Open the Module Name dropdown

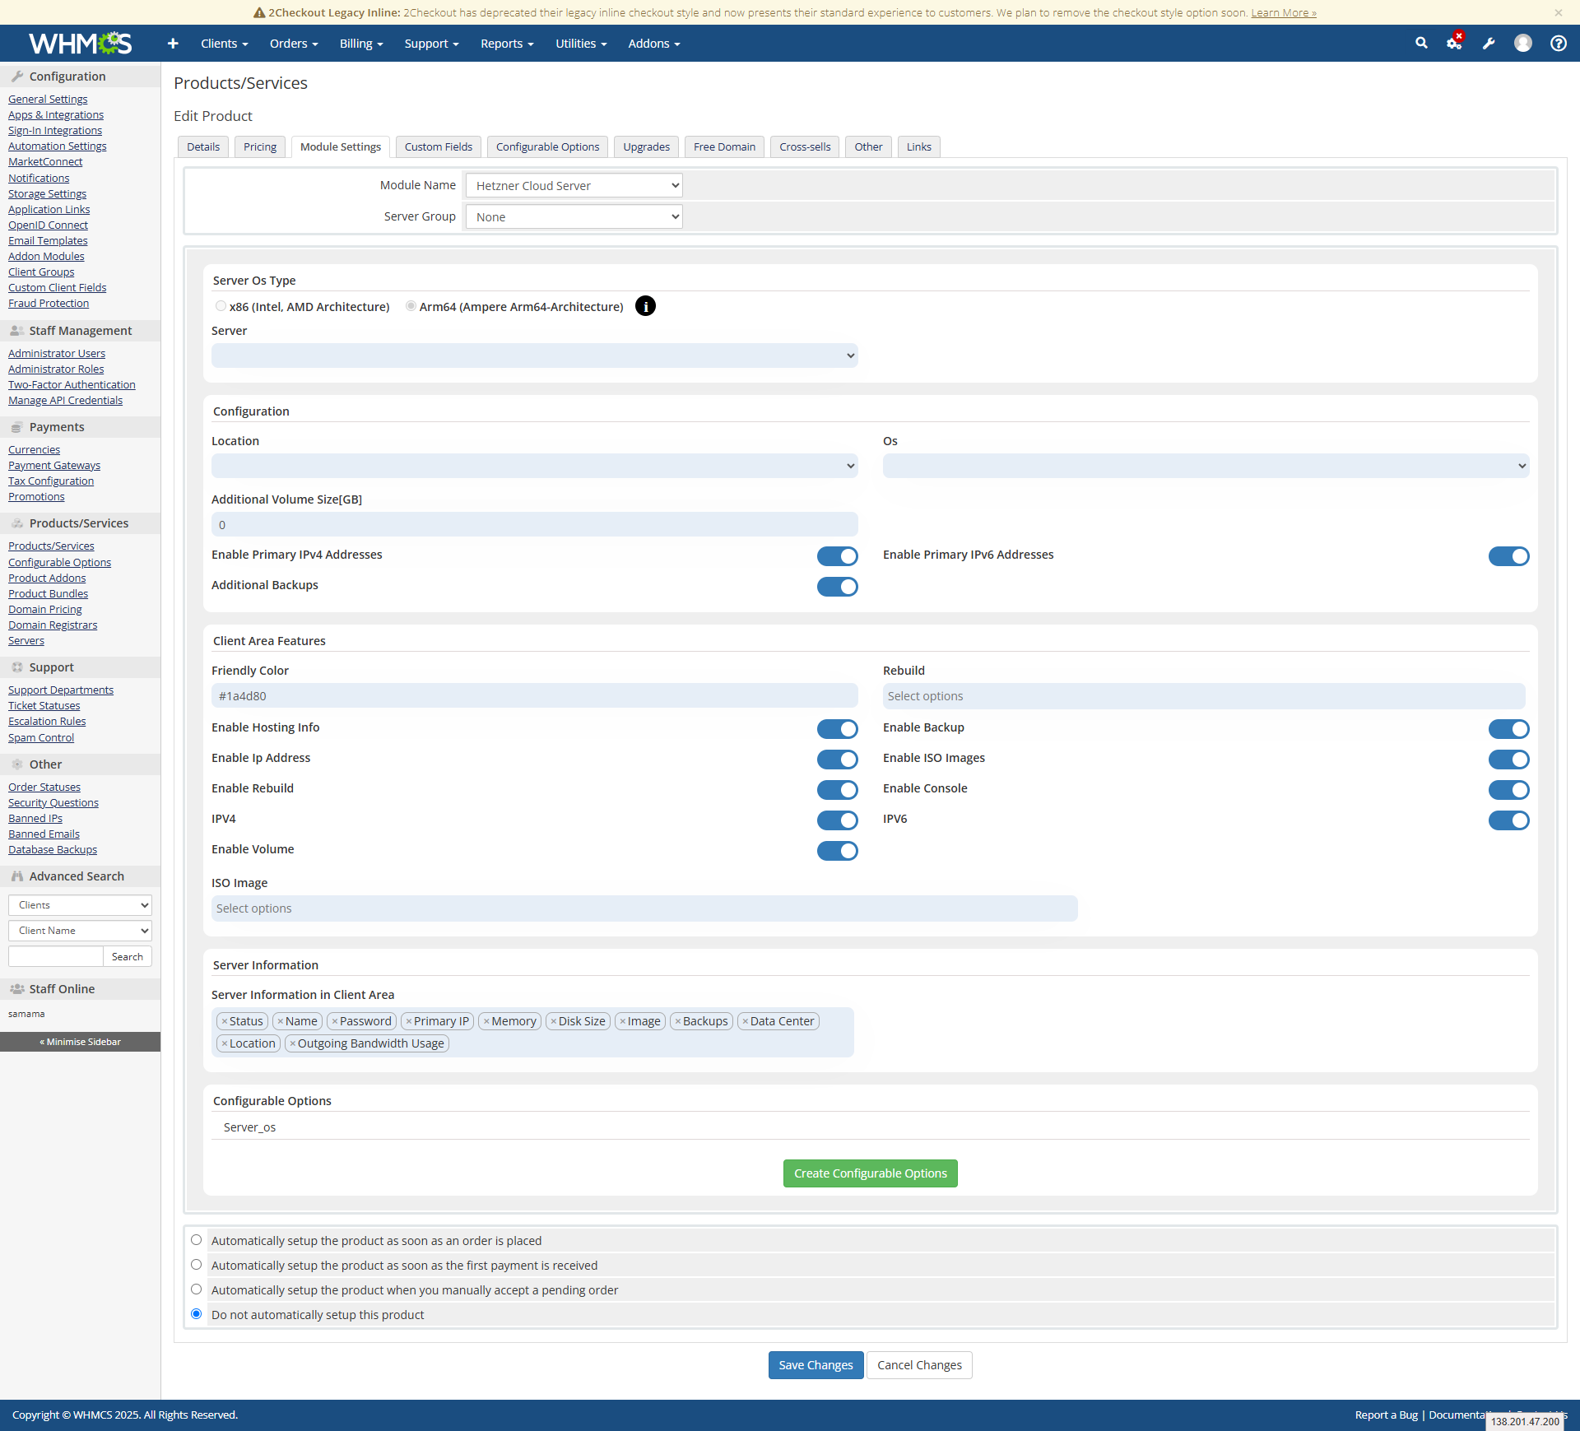click(x=574, y=185)
